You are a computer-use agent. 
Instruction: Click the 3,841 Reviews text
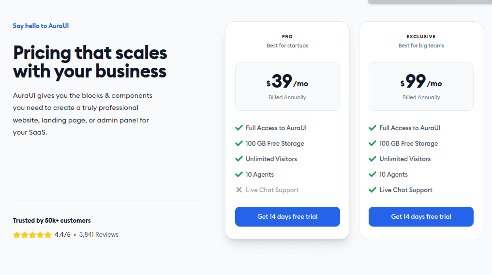click(x=99, y=234)
